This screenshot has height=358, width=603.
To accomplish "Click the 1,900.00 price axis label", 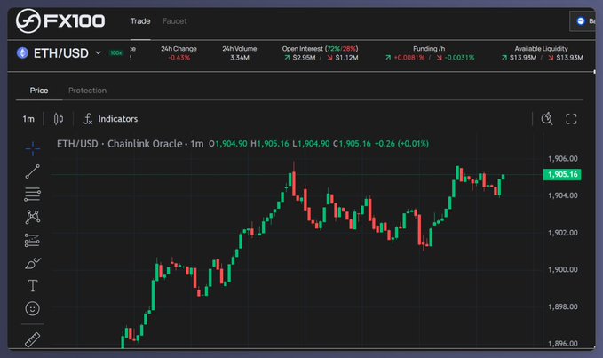I will pos(563,269).
